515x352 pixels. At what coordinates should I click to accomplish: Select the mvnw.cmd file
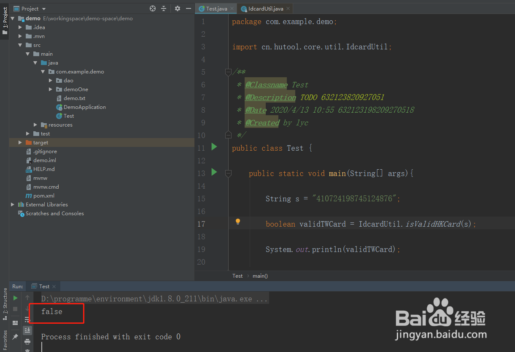click(x=42, y=187)
